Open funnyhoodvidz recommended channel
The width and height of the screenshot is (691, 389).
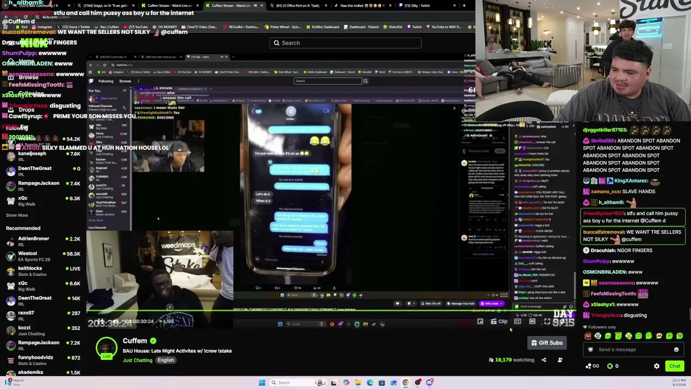(x=43, y=360)
